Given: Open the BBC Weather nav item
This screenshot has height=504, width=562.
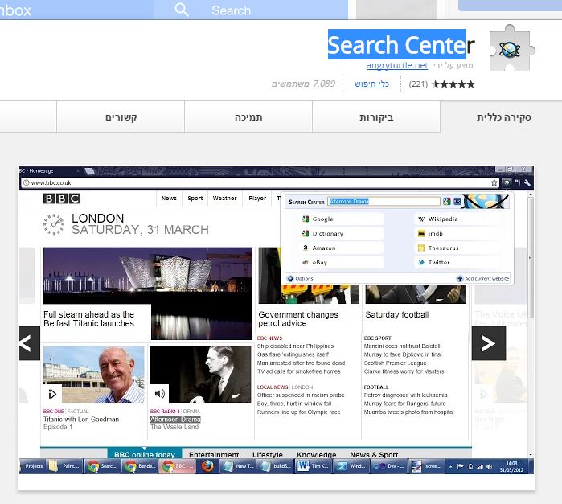Looking at the screenshot, I should click(225, 199).
